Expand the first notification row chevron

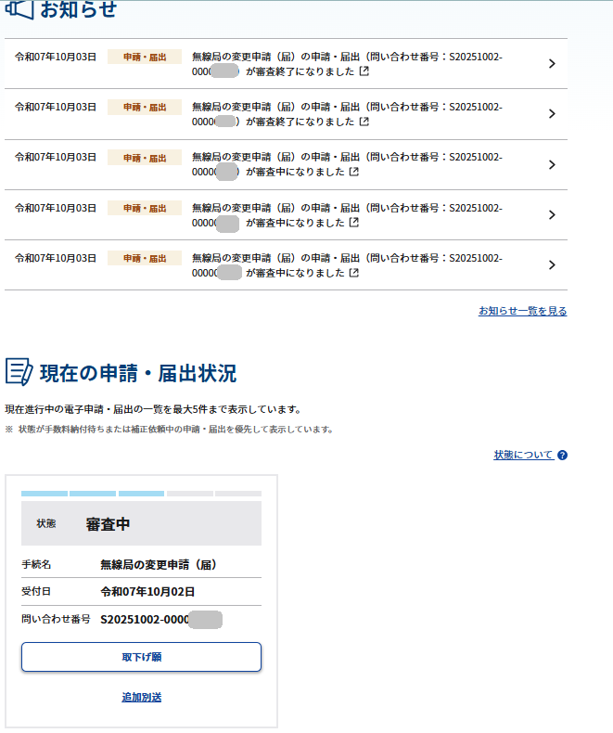tap(552, 64)
